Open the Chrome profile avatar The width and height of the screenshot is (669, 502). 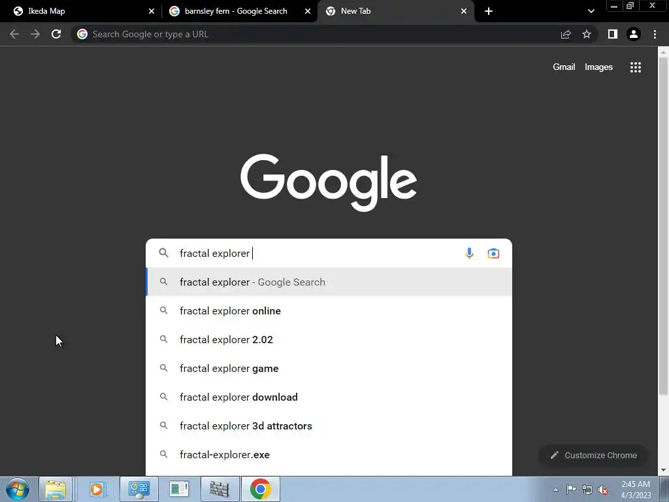pyautogui.click(x=634, y=34)
